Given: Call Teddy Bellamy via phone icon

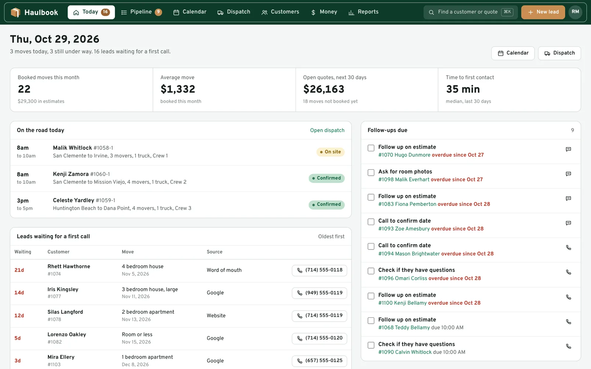Looking at the screenshot, I should (568, 322).
